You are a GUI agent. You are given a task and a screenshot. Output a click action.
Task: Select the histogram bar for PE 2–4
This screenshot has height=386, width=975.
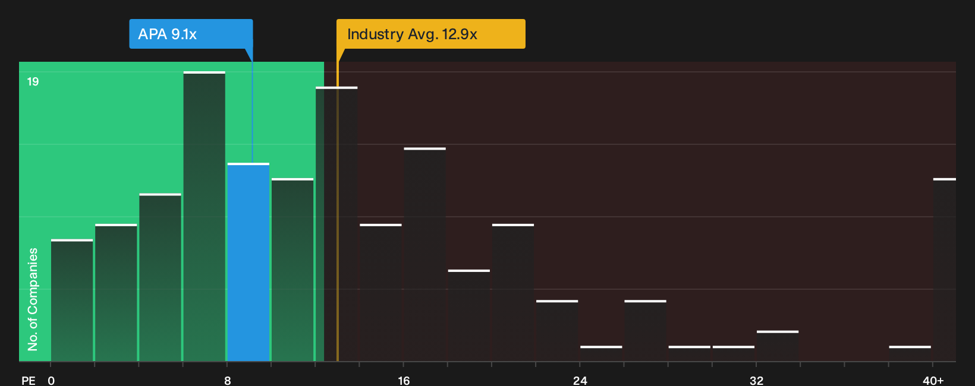click(116, 293)
